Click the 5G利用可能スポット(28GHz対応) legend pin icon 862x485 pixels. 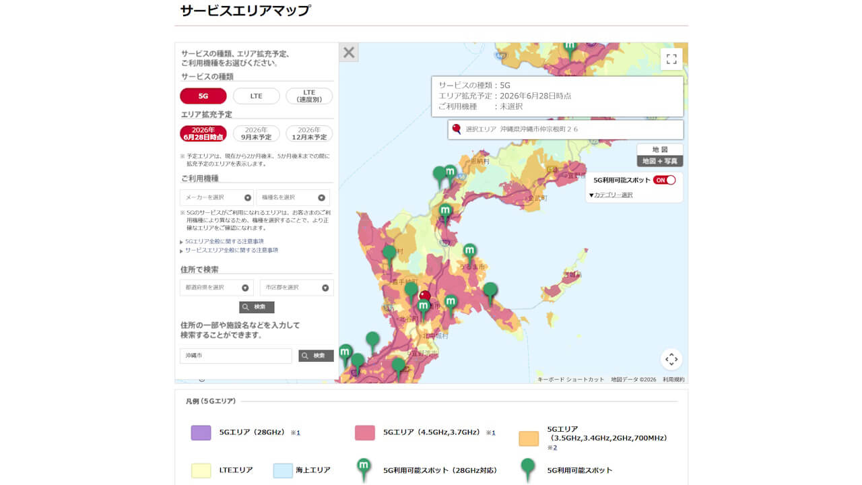click(364, 470)
